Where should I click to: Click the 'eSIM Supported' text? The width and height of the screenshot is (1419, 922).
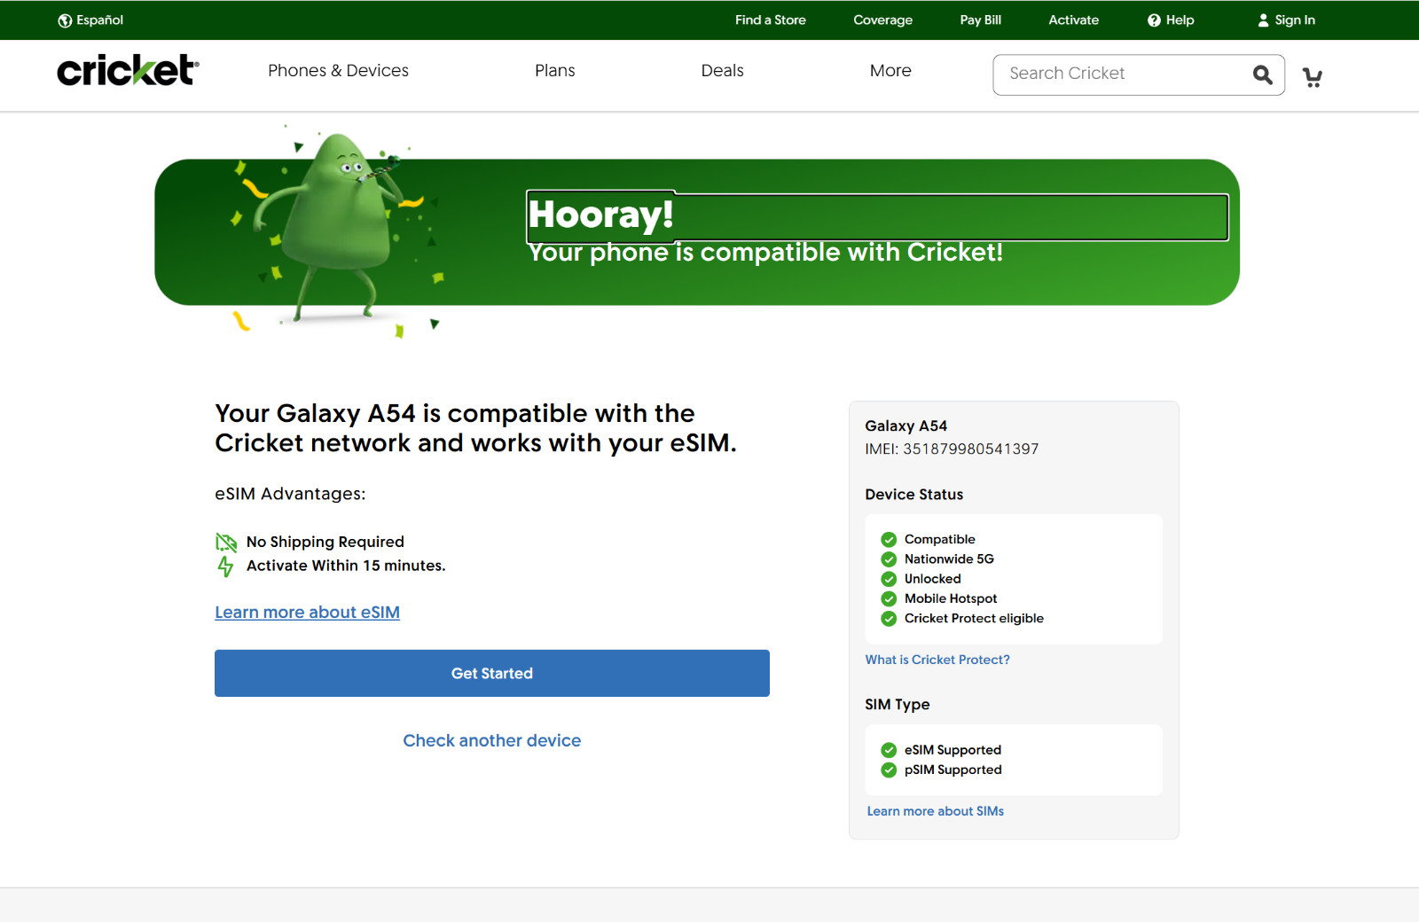[953, 750]
